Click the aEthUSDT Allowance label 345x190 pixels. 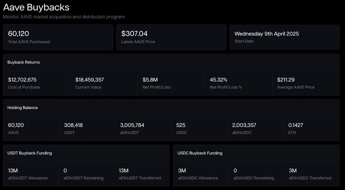coord(28,178)
